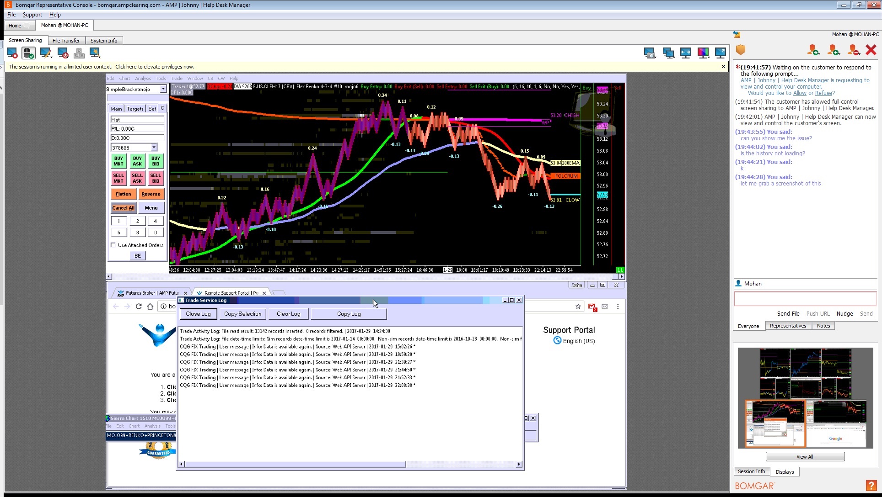This screenshot has width=882, height=497.
Task: Switch to the System Info tab
Action: point(103,41)
